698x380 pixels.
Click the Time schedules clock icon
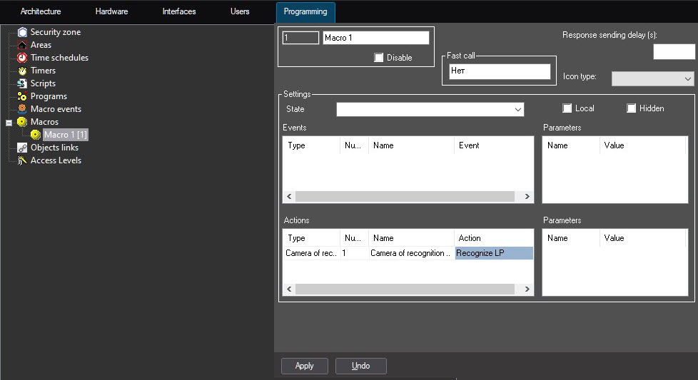23,58
